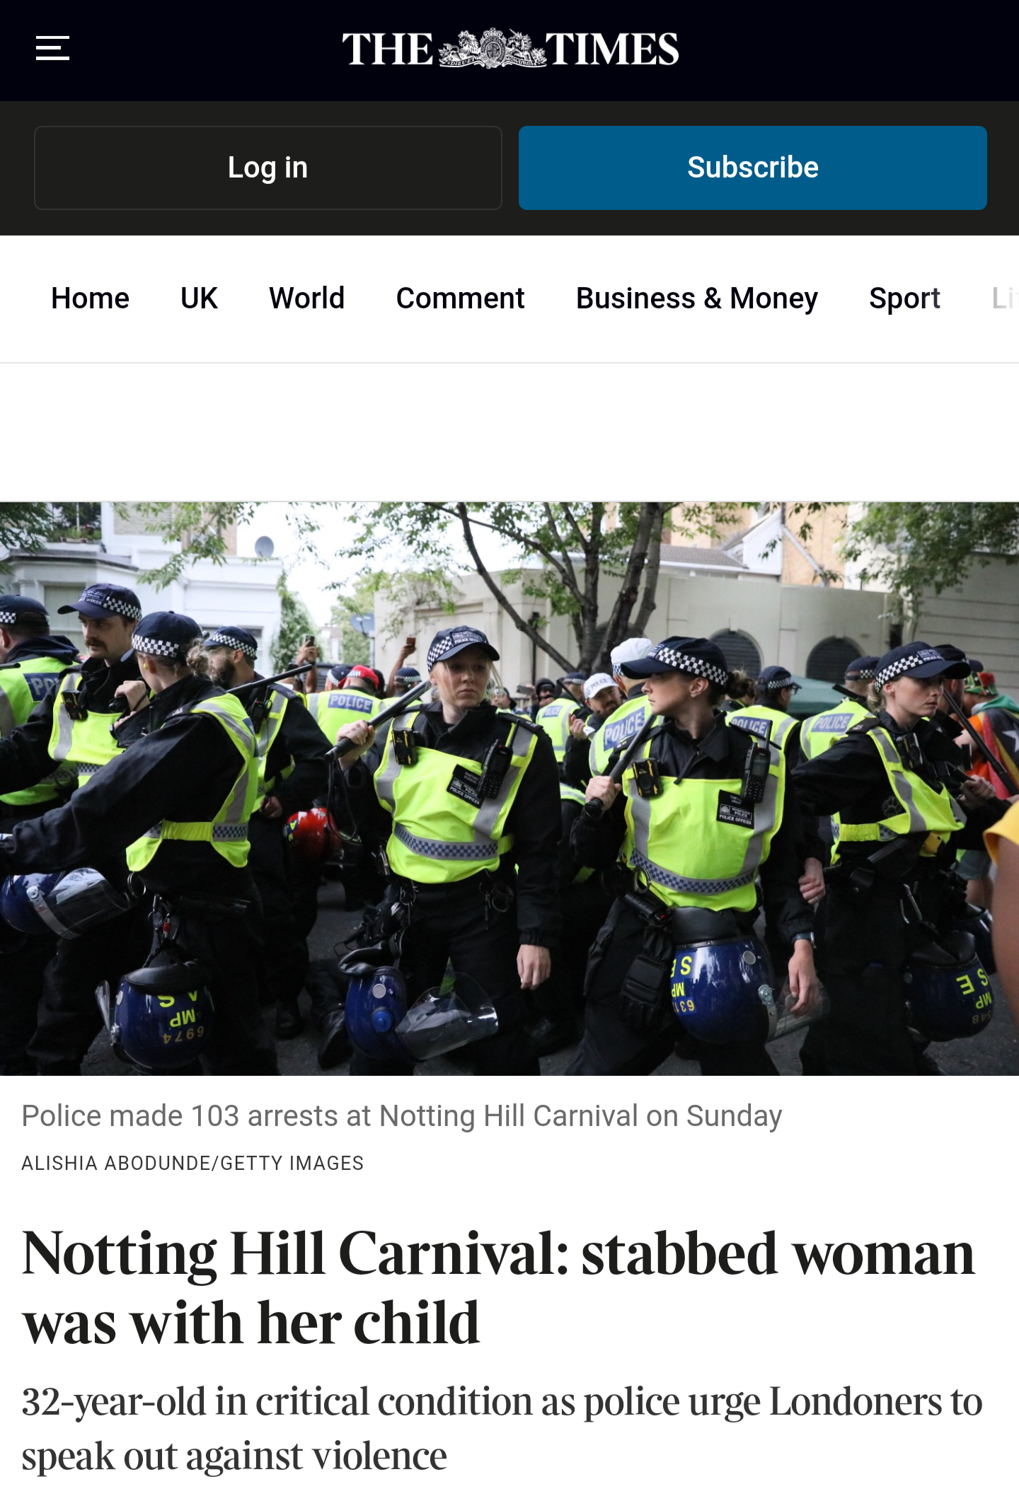Tap the Notting Hill Carnival headline
Viewport: 1019px width, 1501px height.
pos(499,1287)
